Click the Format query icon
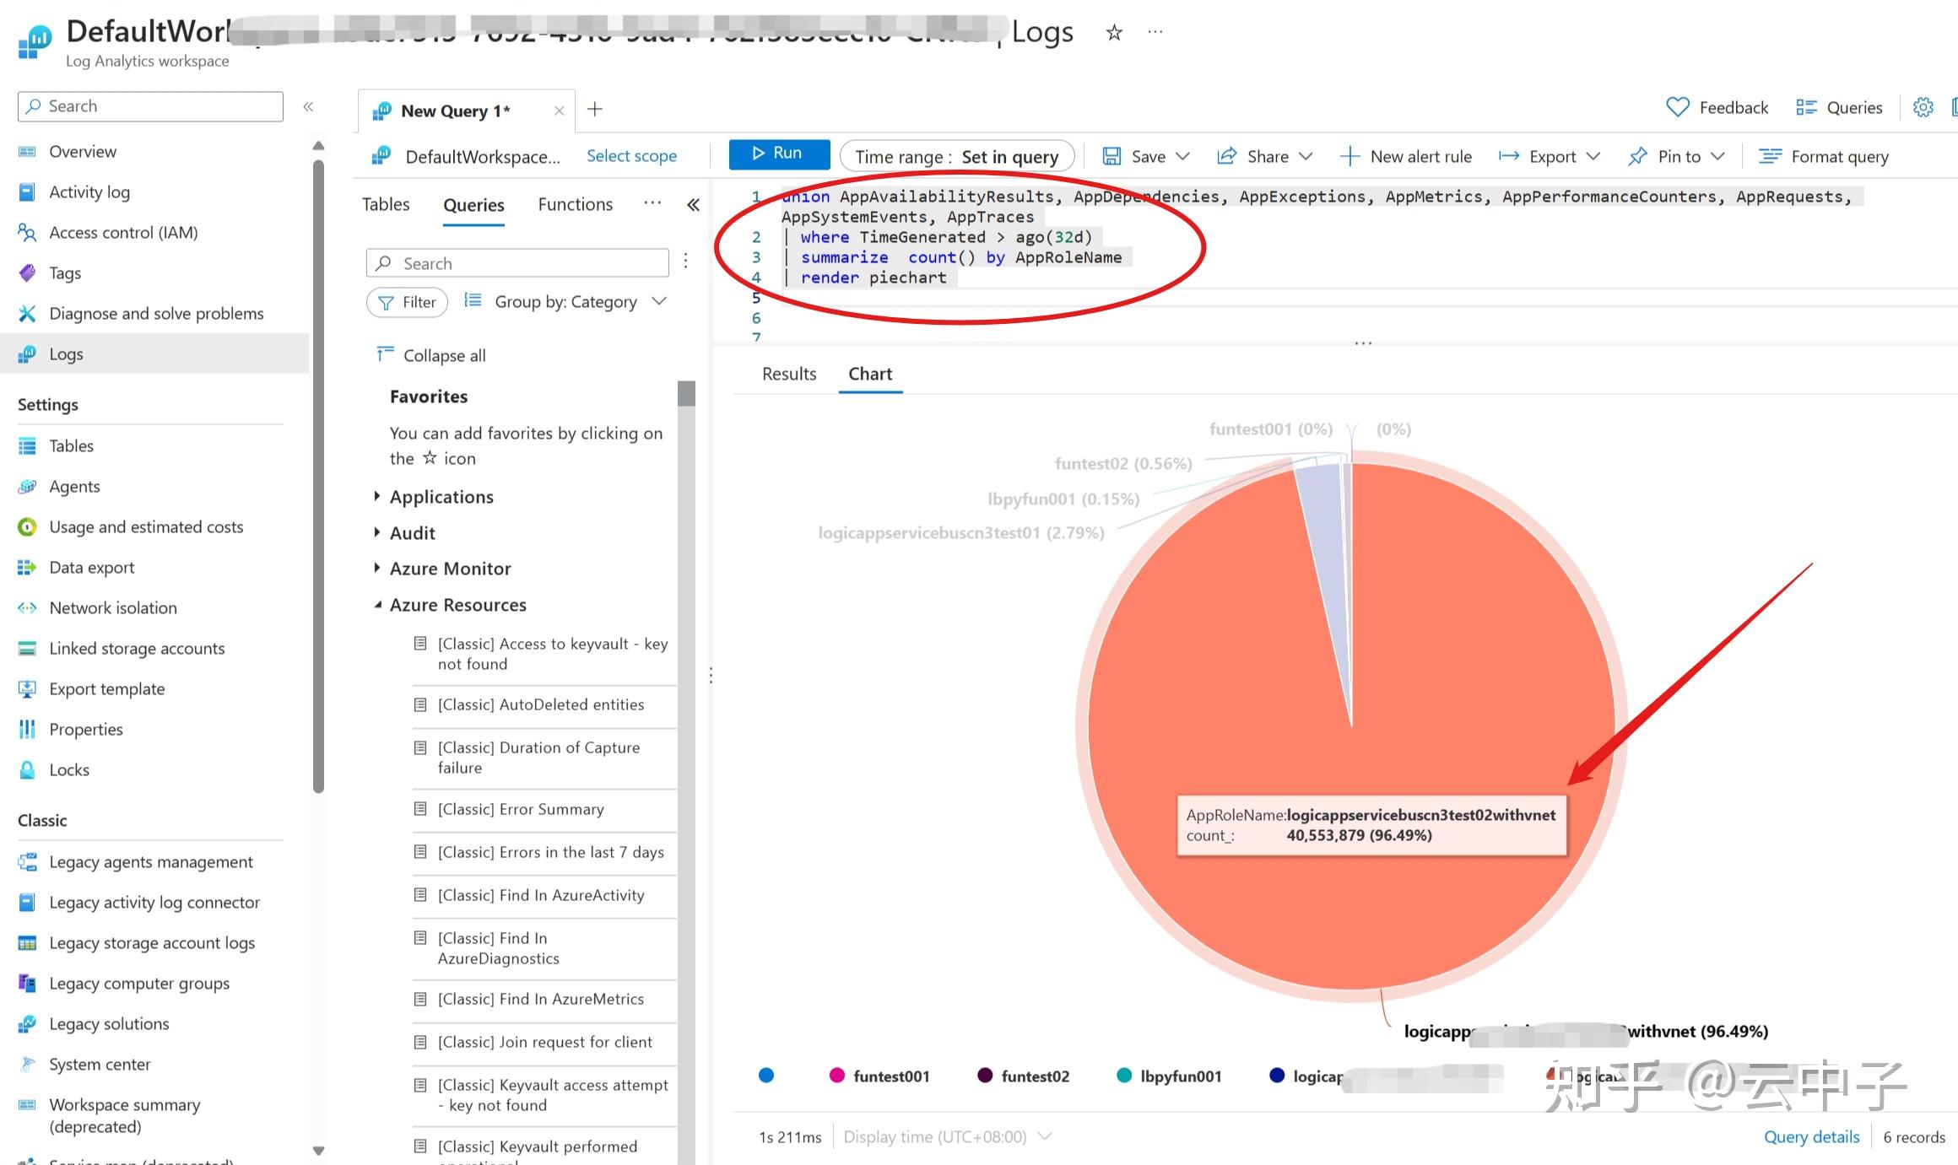The height and width of the screenshot is (1165, 1958). 1769,156
